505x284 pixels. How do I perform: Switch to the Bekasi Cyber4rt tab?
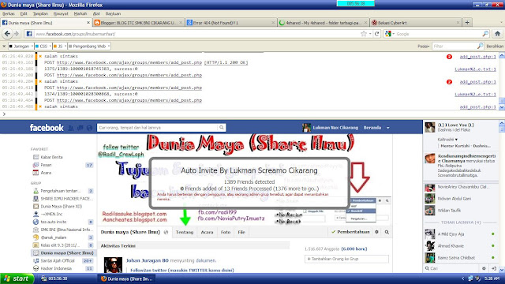(x=416, y=23)
